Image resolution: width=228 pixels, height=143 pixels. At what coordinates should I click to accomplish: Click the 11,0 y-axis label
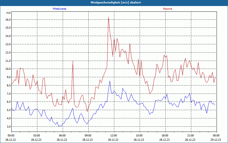8,61
